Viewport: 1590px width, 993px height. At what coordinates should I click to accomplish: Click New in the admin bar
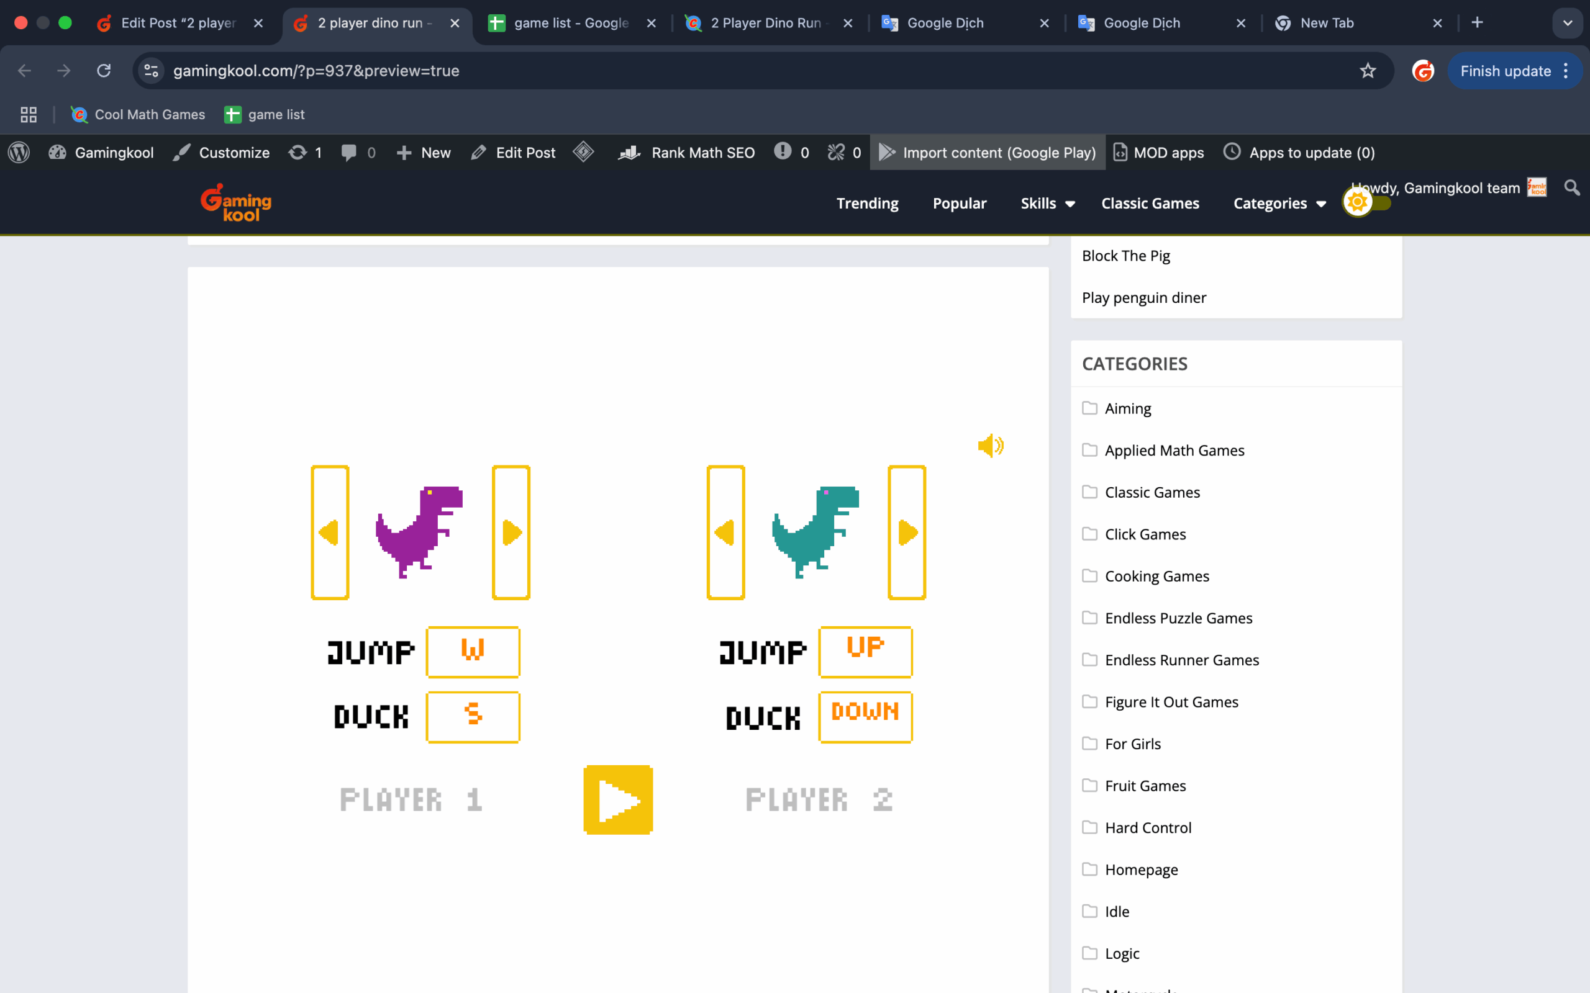(x=424, y=153)
